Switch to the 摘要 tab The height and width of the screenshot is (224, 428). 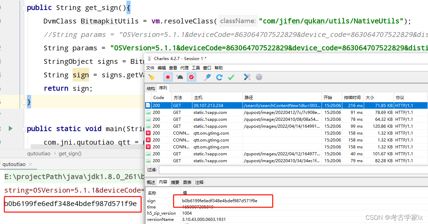point(175,182)
